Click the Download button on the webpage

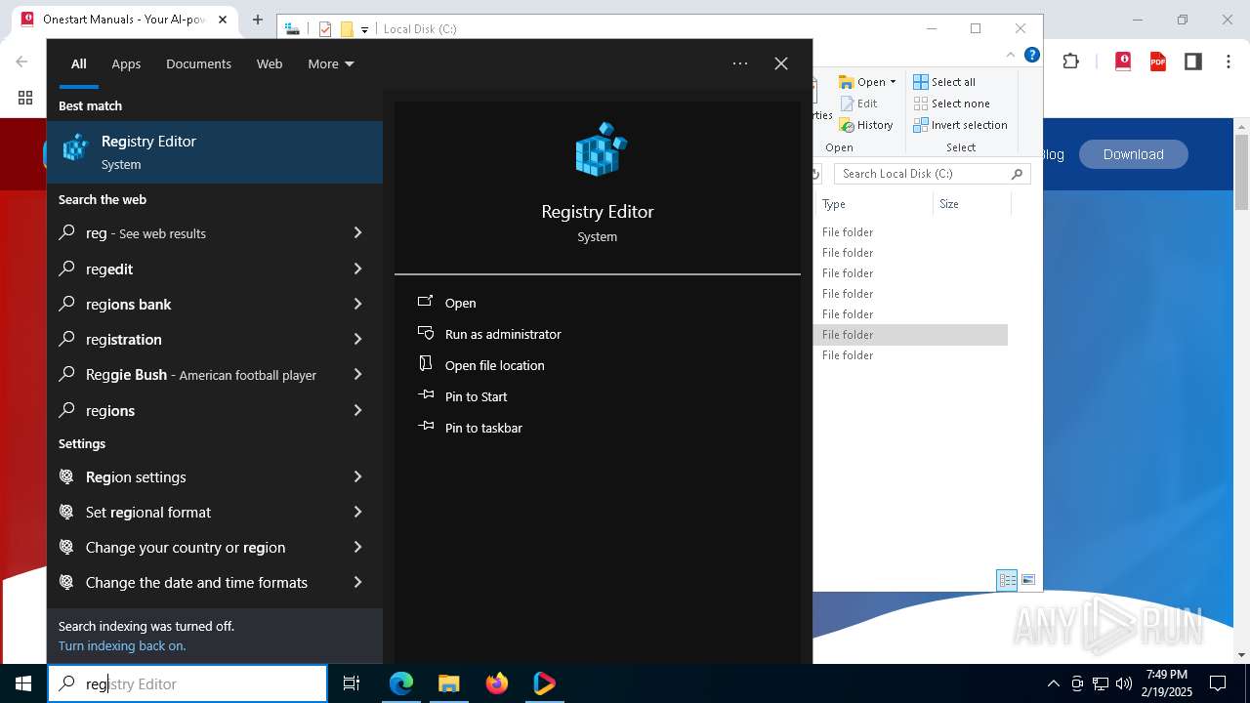pyautogui.click(x=1134, y=154)
